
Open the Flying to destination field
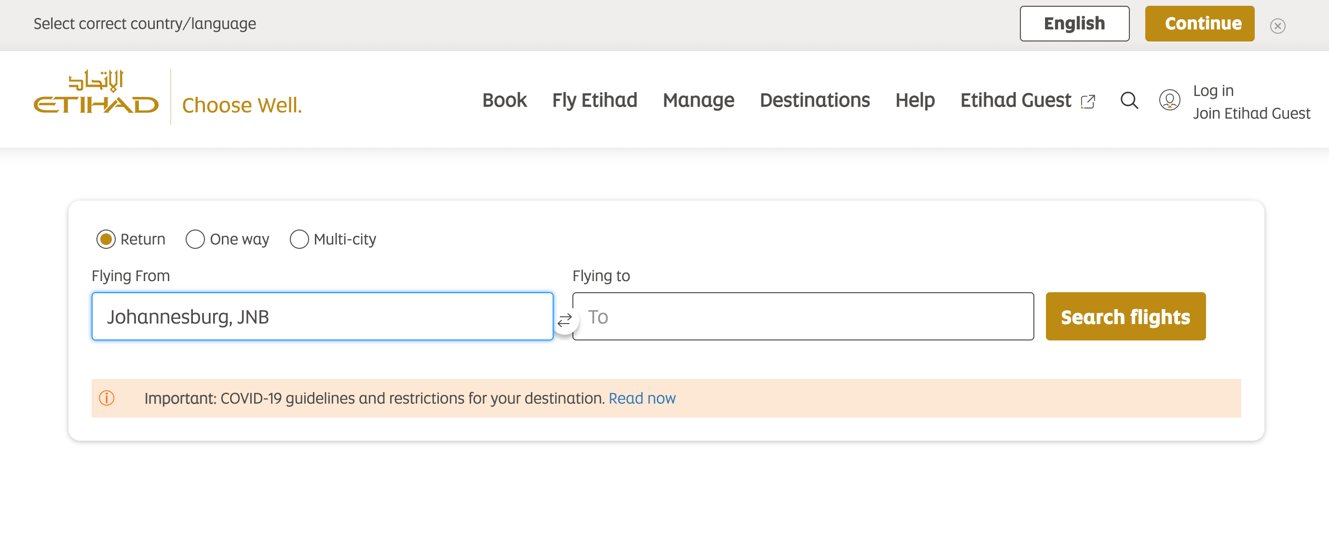[x=803, y=317]
